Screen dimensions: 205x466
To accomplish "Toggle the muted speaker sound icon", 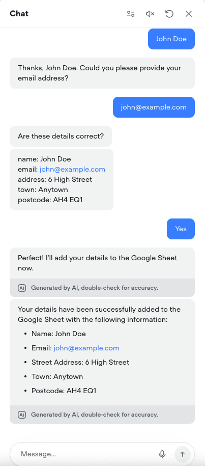I will 150,14.
